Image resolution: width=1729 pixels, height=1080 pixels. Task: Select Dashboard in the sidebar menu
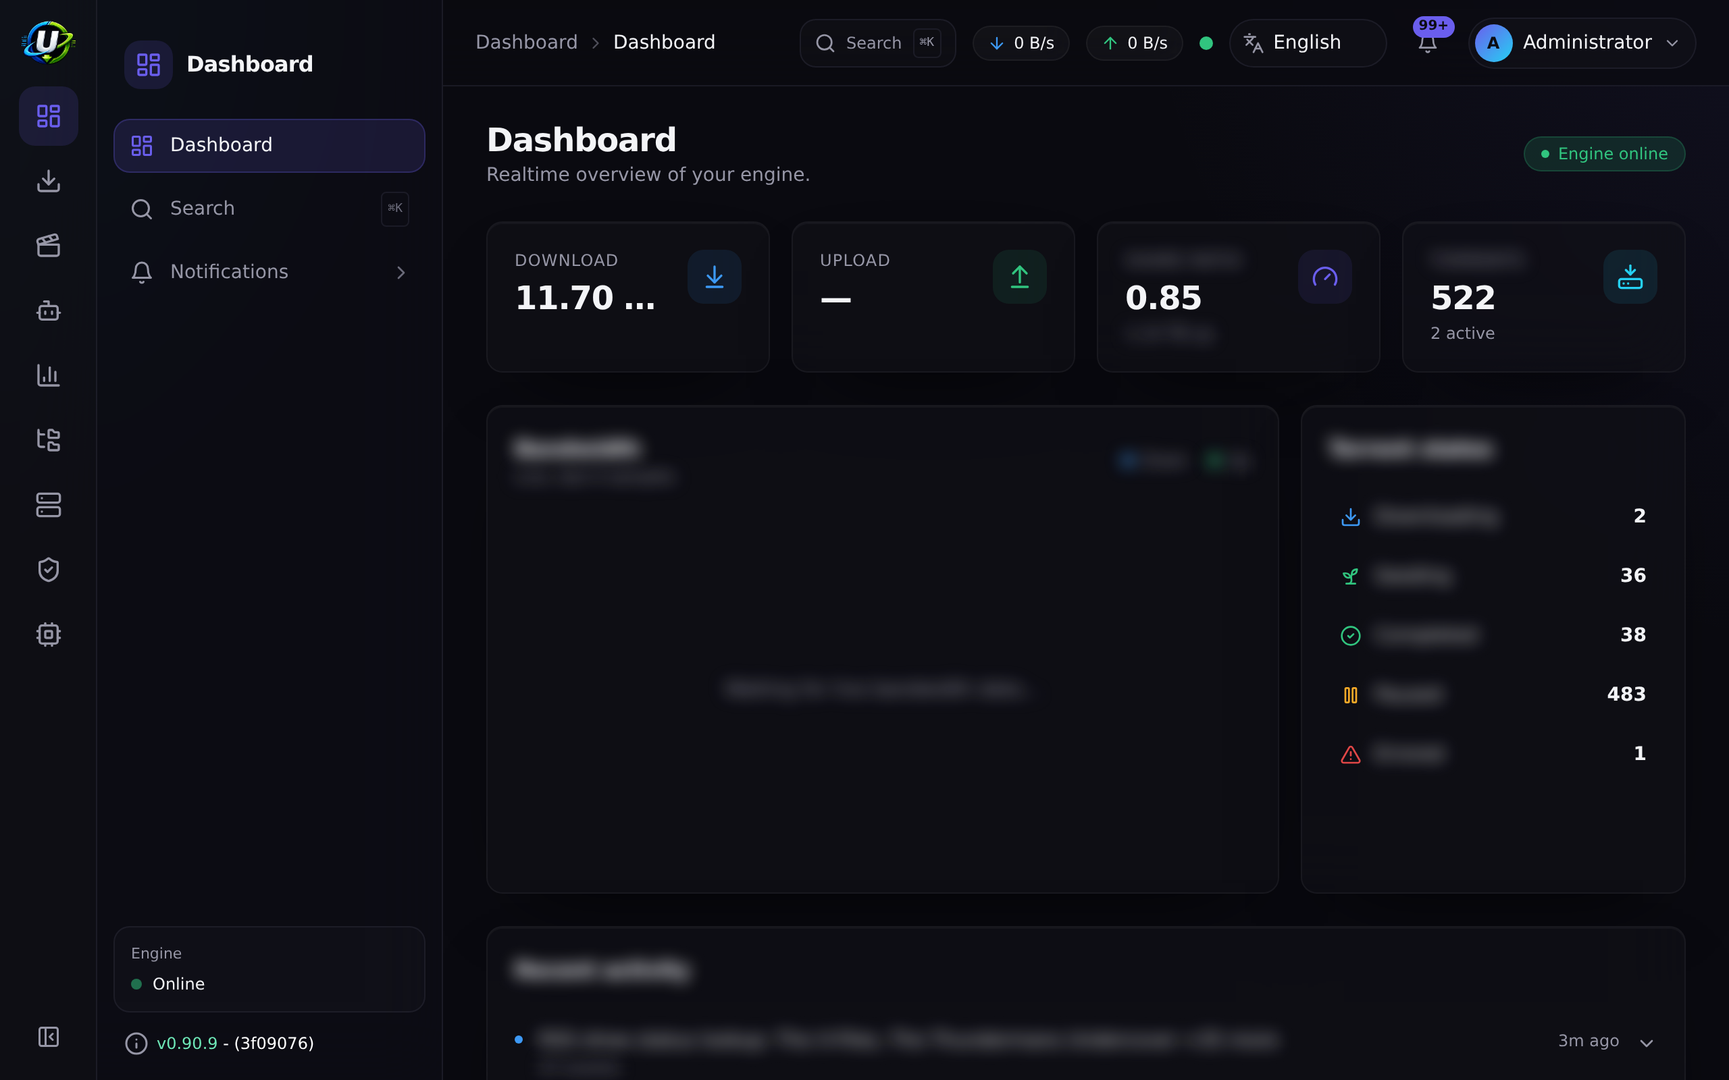[x=269, y=145]
